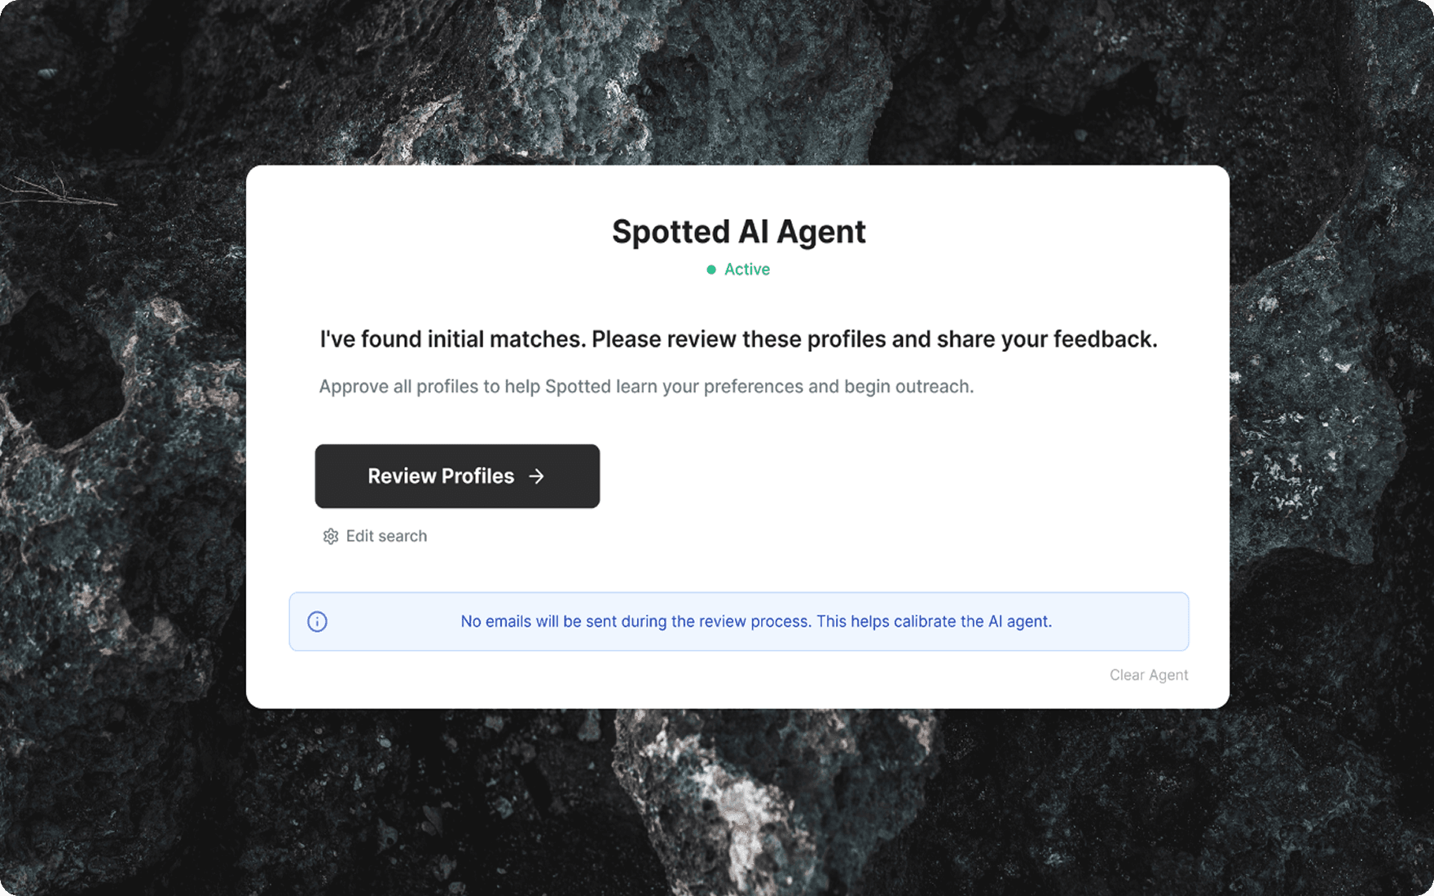Click the 'No emails will be sent' notice text
1434x896 pixels.
(x=755, y=621)
